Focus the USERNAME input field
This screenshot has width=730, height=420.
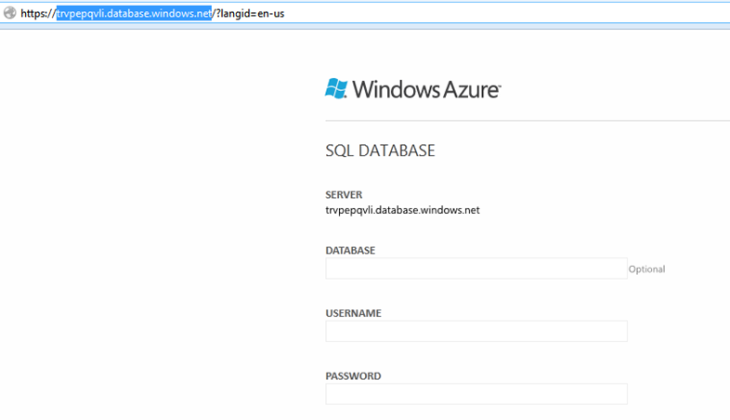point(476,331)
